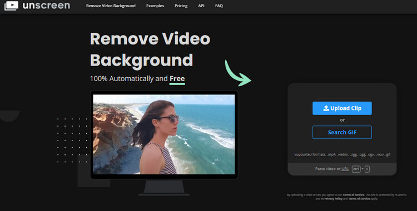
Task: Click the Search GIF button
Action: [342, 132]
